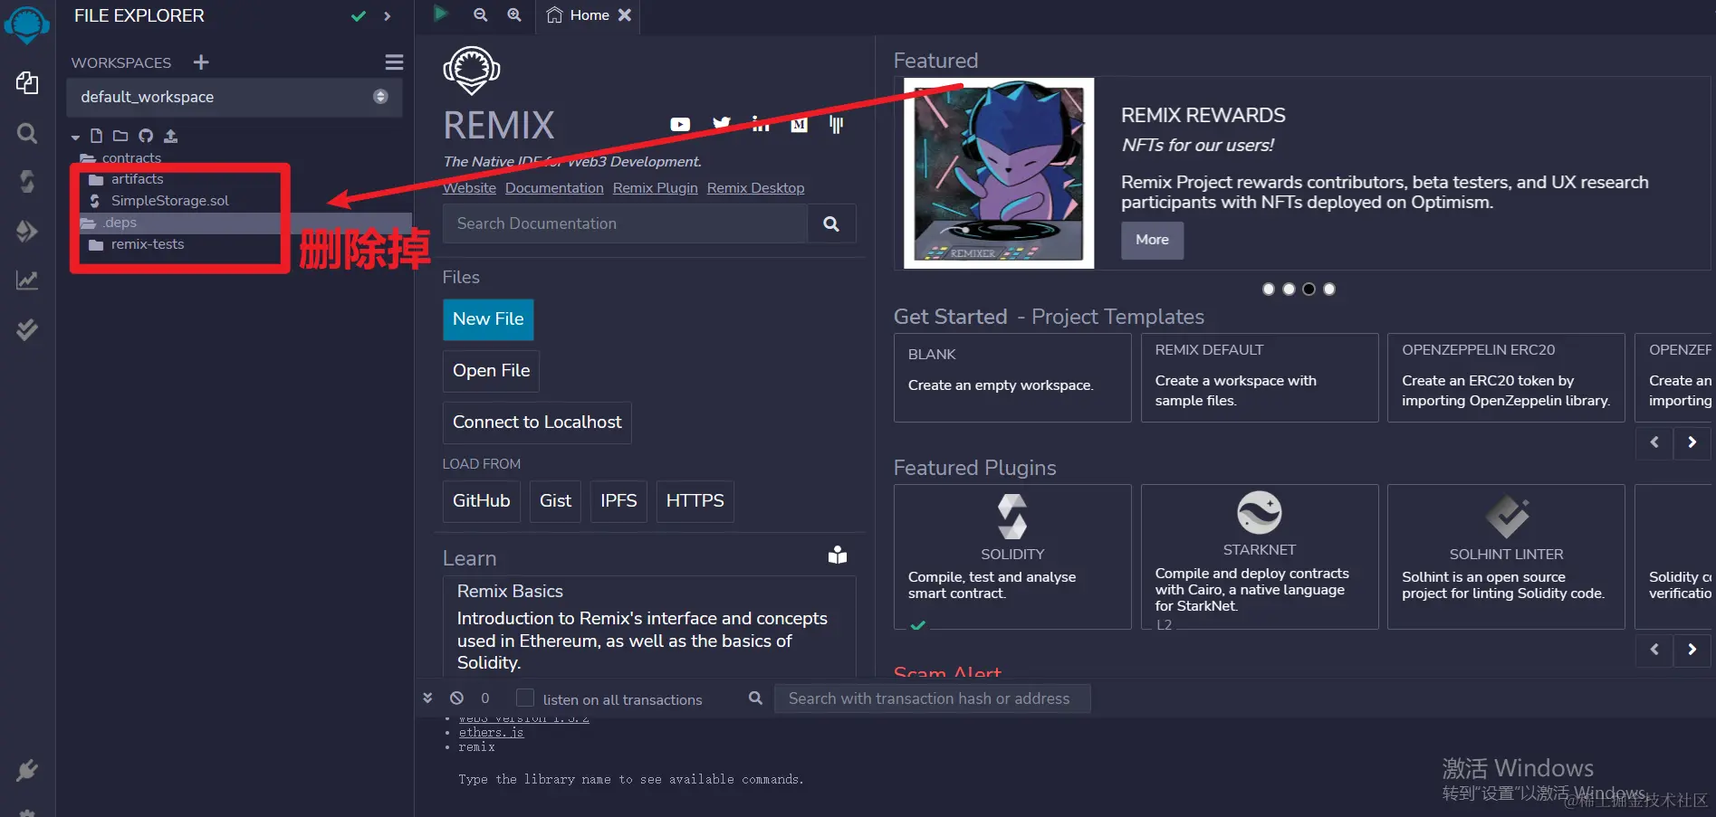Enable listen on all transactions checkbox
The height and width of the screenshot is (817, 1716).
click(x=525, y=698)
